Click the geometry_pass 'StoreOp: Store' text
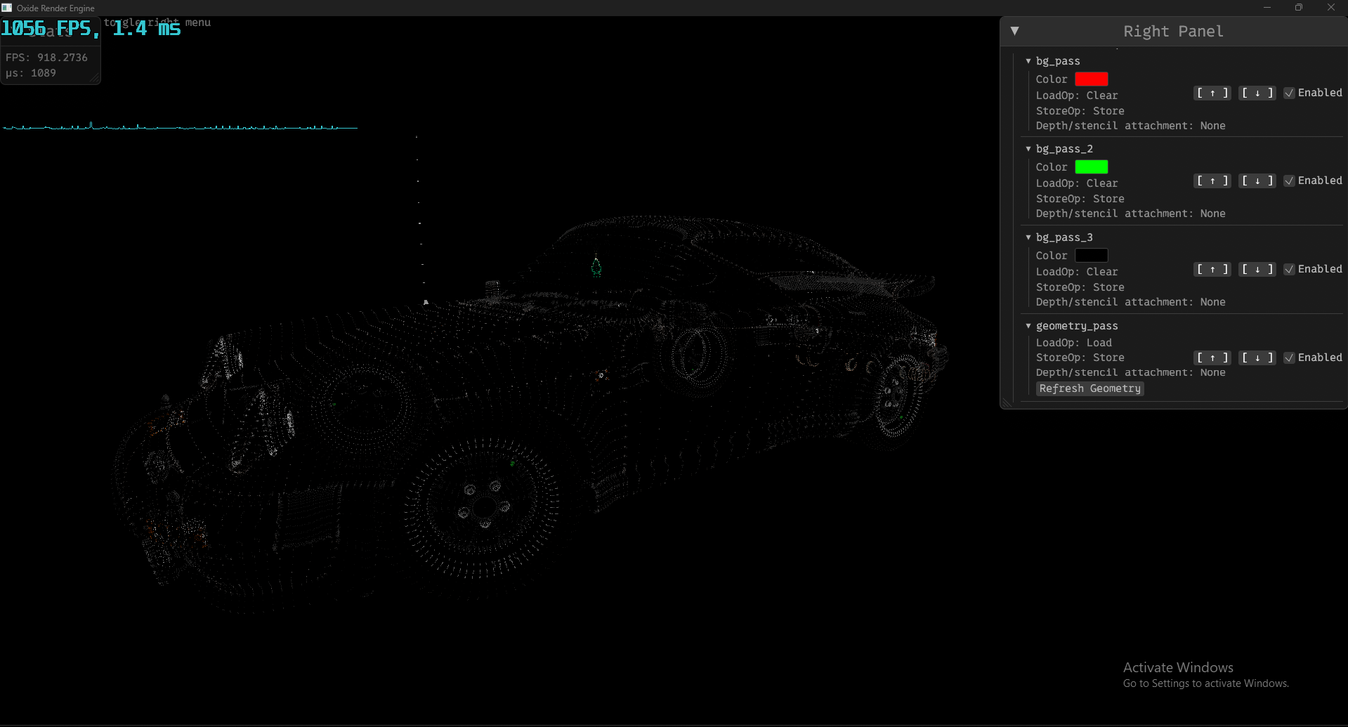 point(1080,358)
